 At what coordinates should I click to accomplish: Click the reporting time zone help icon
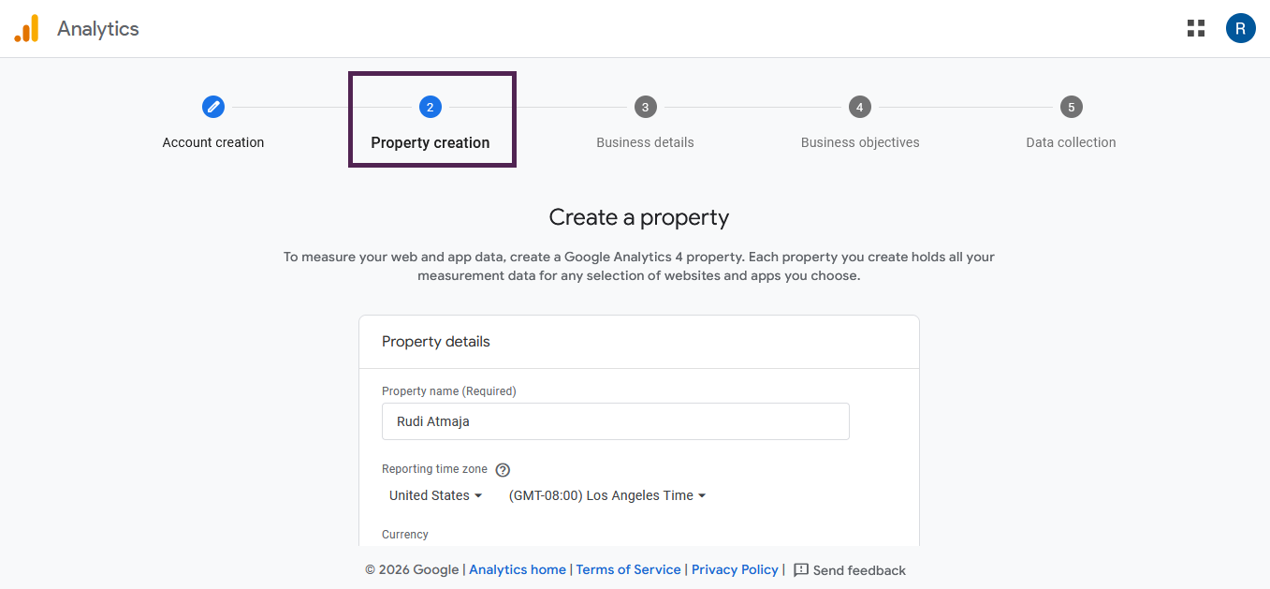503,470
